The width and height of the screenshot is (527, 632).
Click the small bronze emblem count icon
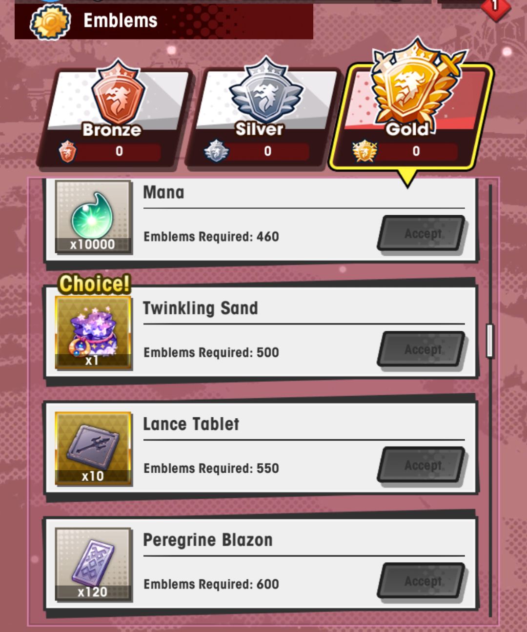click(x=68, y=151)
